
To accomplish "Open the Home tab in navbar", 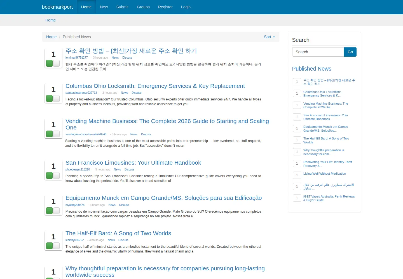I will tap(86, 7).
